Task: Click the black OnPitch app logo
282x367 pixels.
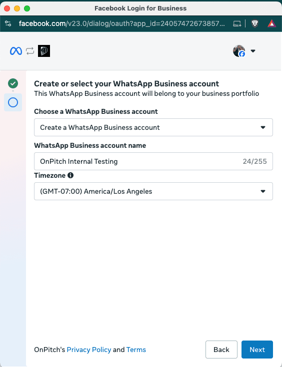Action: click(x=44, y=51)
